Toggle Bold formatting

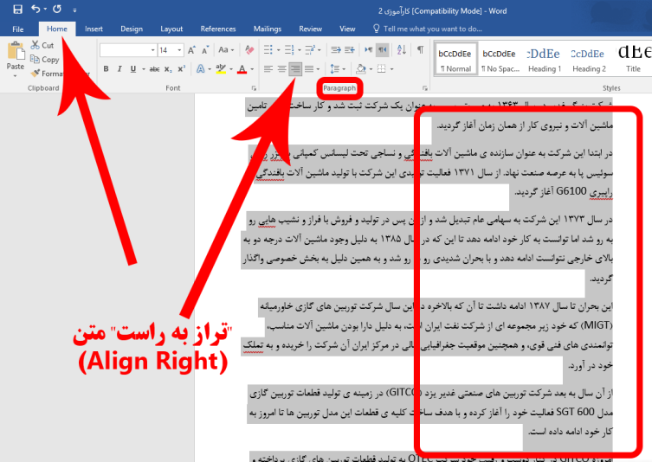coord(107,69)
